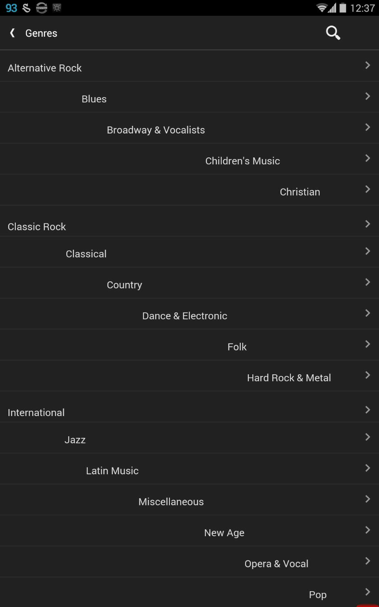
Task: Tap the chevron next to Christian
Action: coord(367,189)
